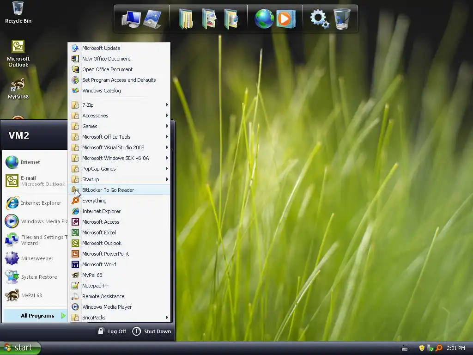Viewport: 473px width, 355px height.
Task: Click the security shield tray icon
Action: pos(422,348)
